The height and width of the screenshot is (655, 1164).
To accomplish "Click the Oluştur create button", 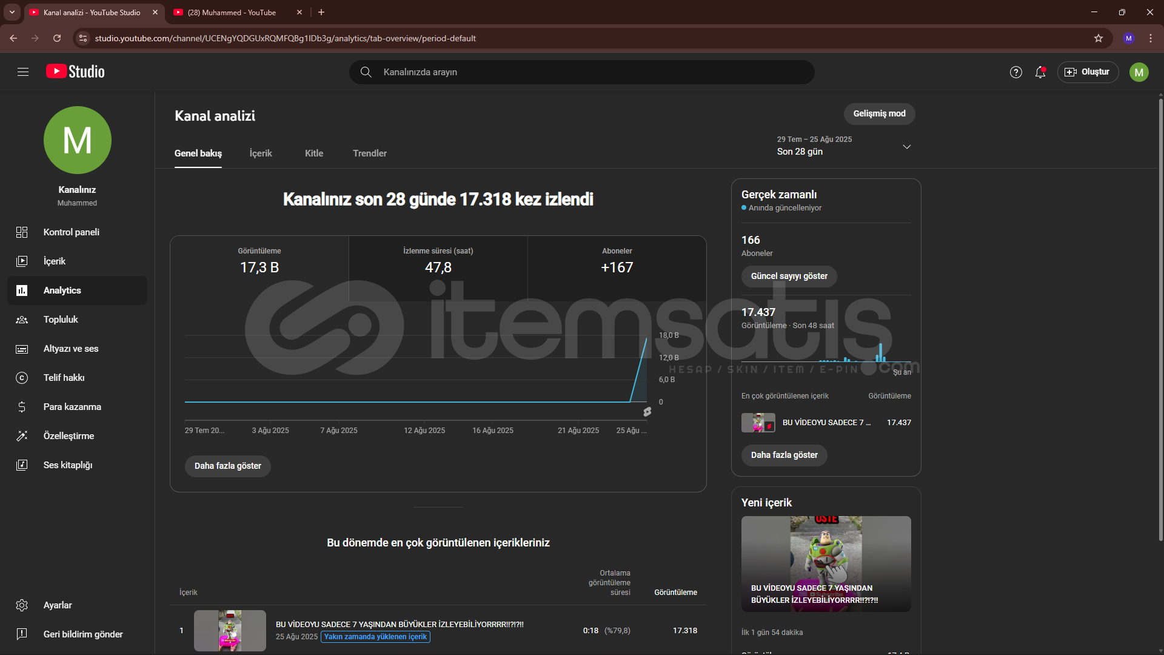I will [1088, 72].
